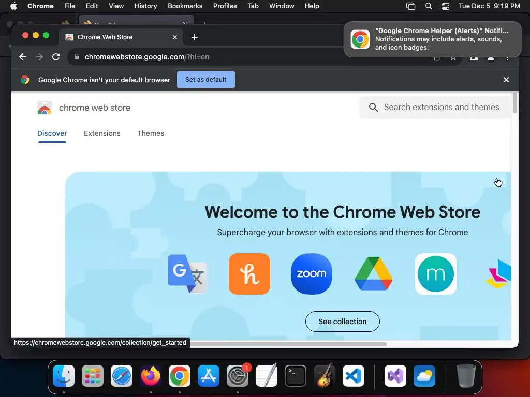The width and height of the screenshot is (530, 397).
Task: Switch to the Extensions tab
Action: point(102,134)
